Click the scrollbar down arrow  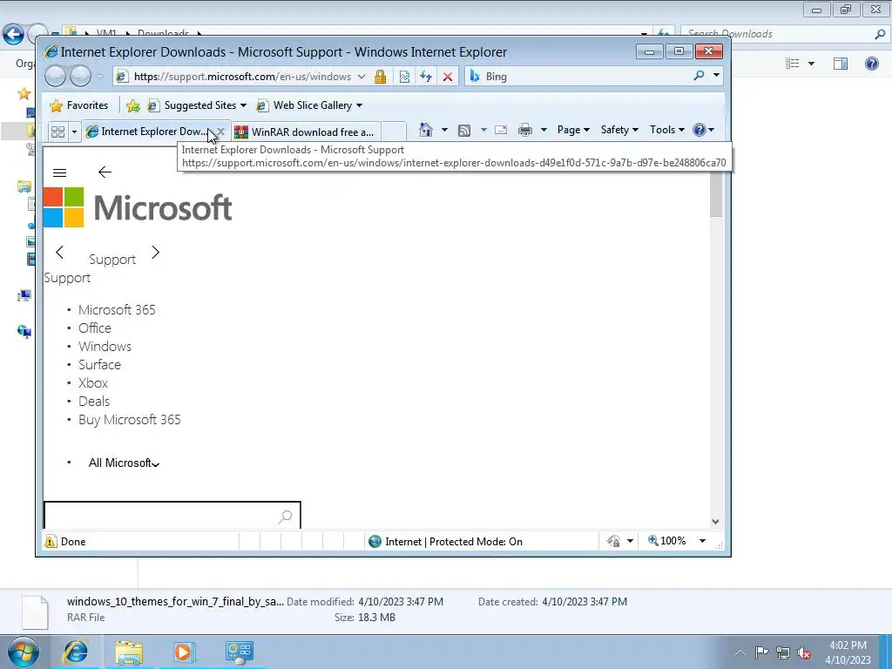(716, 521)
